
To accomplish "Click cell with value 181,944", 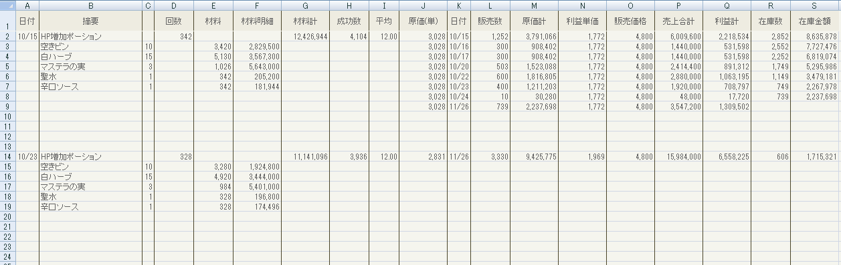I will (x=258, y=86).
